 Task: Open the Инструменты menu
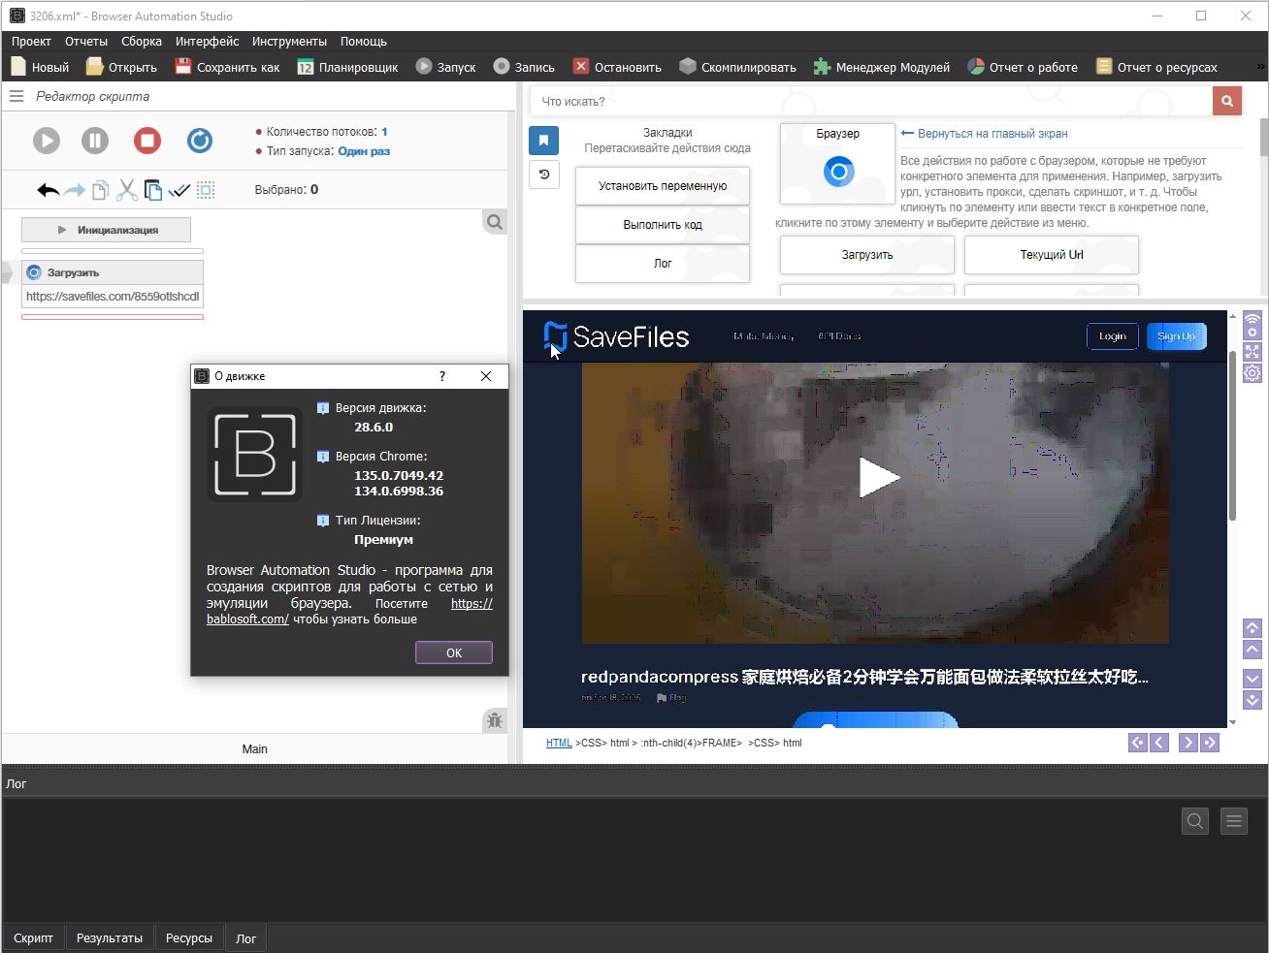[289, 42]
